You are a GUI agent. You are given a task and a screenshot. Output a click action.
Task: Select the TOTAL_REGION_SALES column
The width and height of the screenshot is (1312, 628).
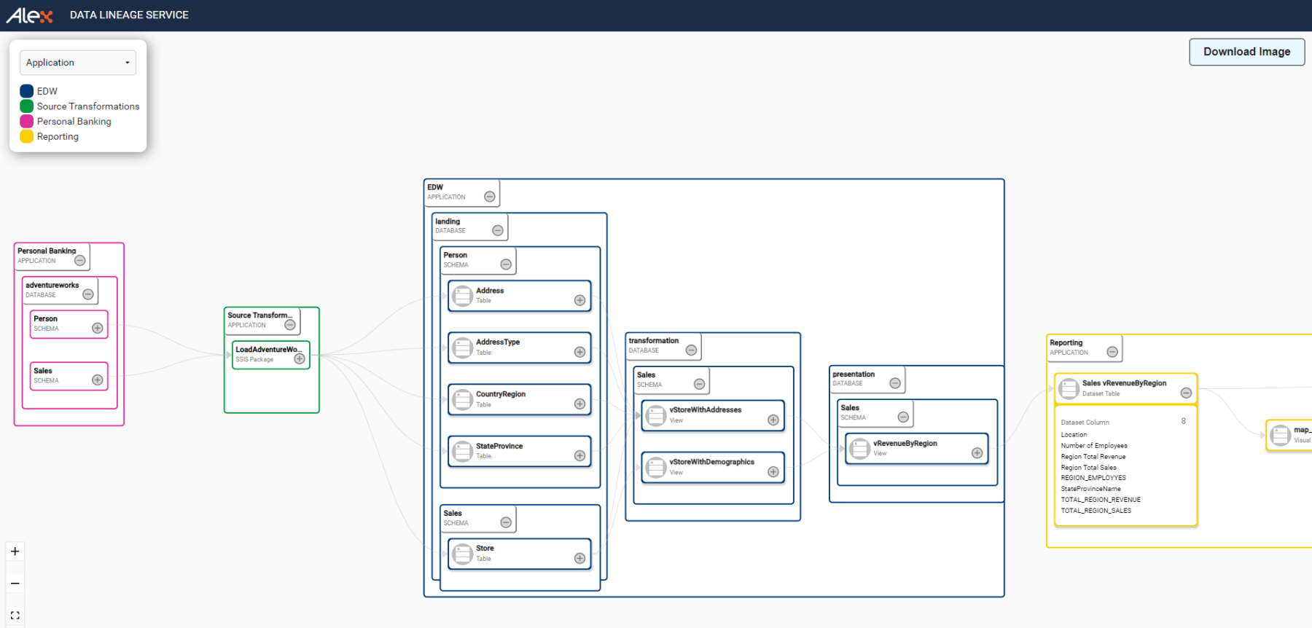(1096, 511)
